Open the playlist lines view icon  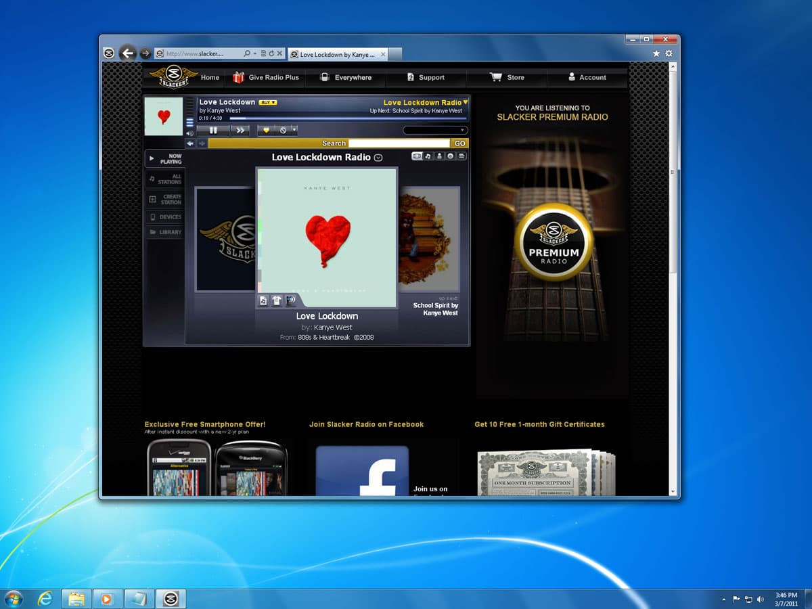tap(461, 156)
